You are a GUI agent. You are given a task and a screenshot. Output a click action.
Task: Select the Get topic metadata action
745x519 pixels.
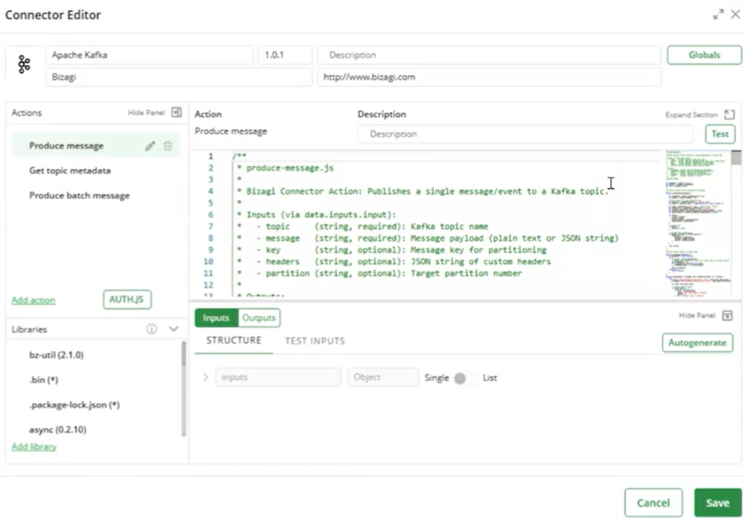(x=70, y=170)
